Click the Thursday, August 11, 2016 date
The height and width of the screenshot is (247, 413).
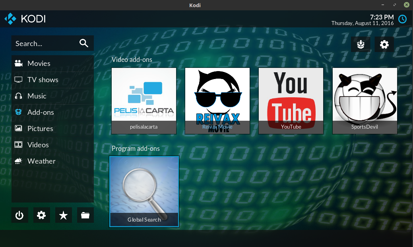point(363,23)
